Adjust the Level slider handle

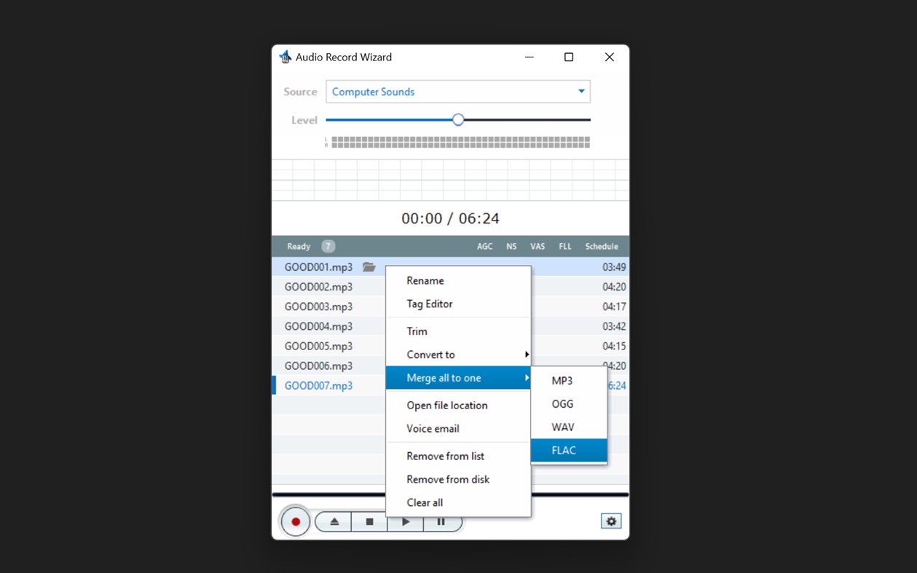(x=457, y=119)
